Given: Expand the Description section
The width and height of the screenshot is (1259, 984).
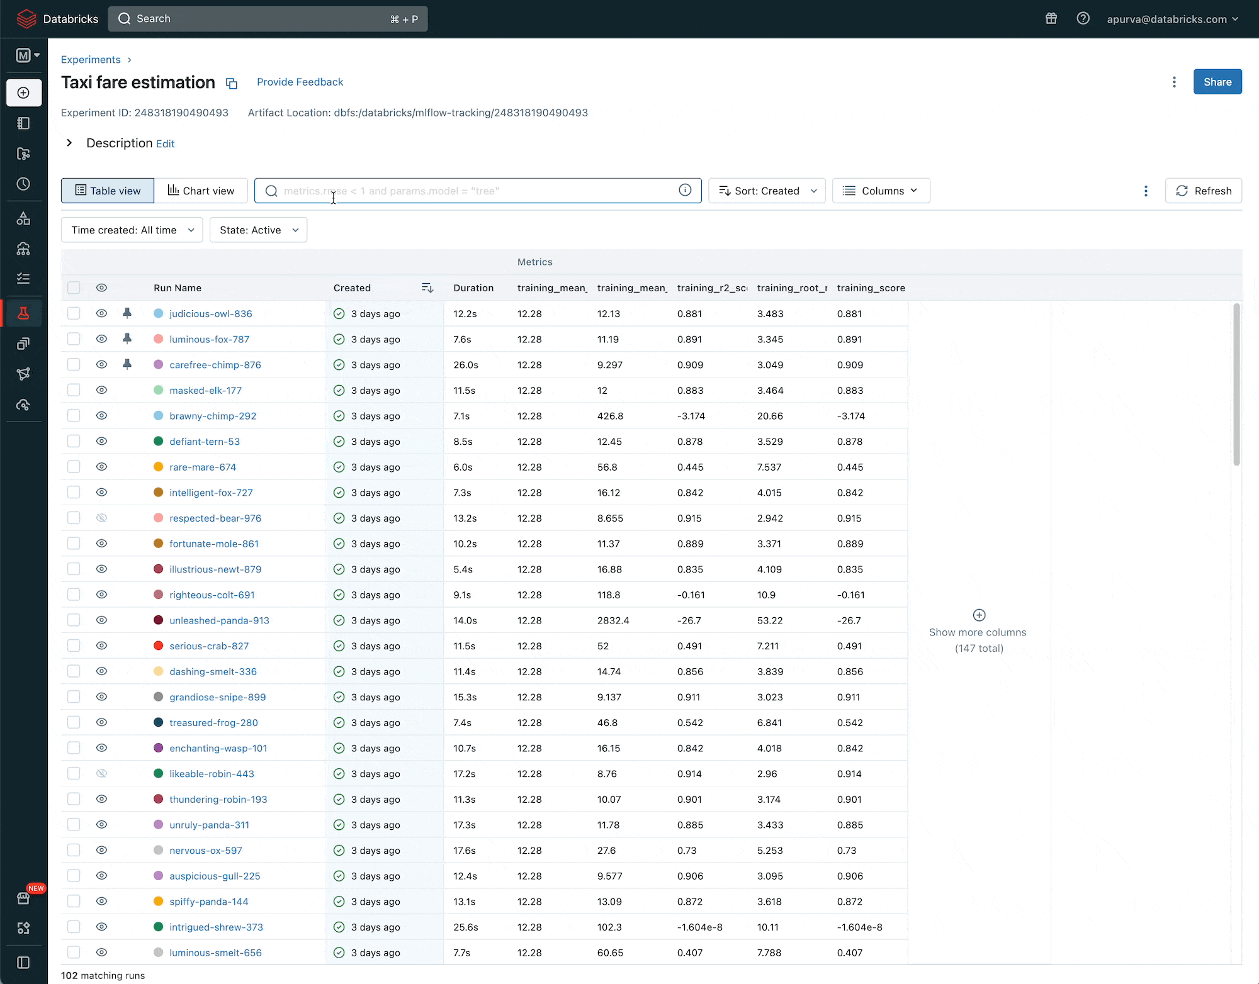Looking at the screenshot, I should pos(69,142).
